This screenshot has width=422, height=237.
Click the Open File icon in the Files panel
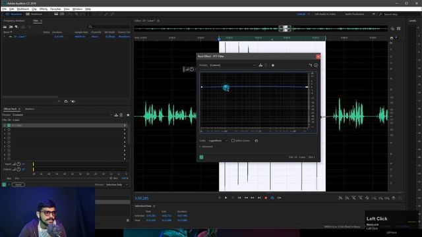[x=5, y=26]
